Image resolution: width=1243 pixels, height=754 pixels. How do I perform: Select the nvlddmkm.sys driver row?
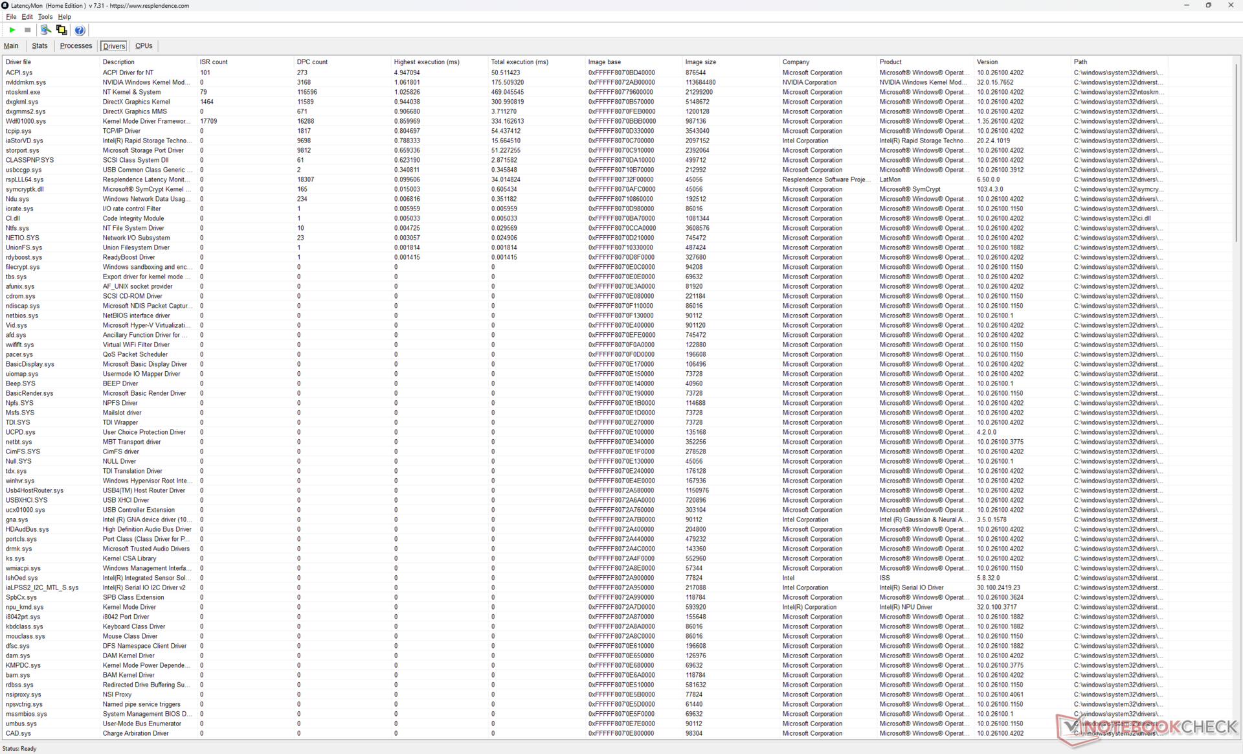tap(26, 82)
